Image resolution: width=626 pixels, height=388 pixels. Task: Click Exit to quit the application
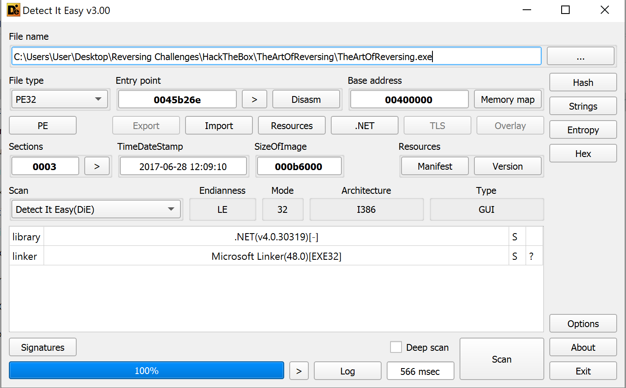tap(583, 371)
